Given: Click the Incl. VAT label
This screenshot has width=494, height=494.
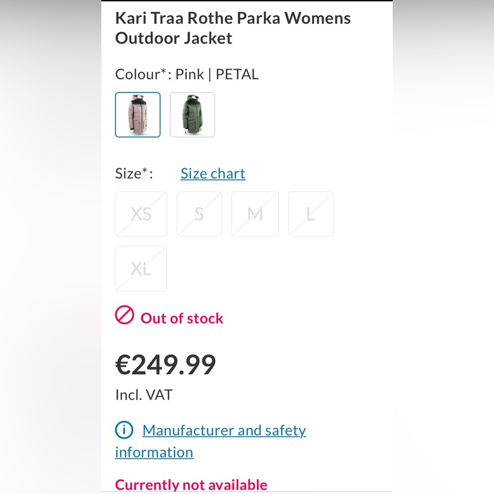Looking at the screenshot, I should pyautogui.click(x=143, y=395).
